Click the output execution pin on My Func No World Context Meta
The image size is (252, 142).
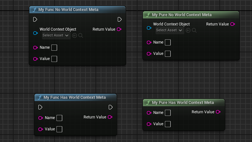click(x=119, y=20)
